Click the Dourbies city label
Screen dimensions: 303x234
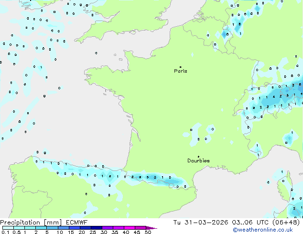(198, 160)
